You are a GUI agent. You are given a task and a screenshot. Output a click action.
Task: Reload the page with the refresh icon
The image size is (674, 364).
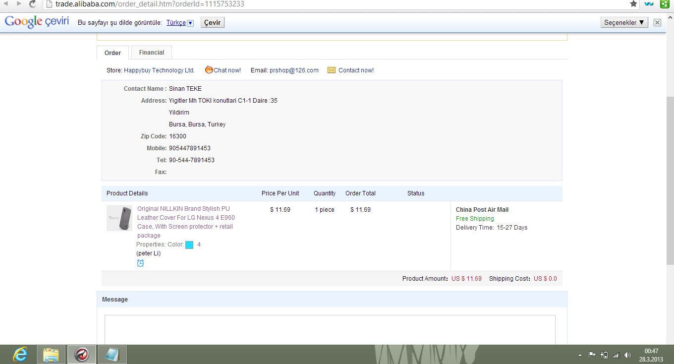33,4
